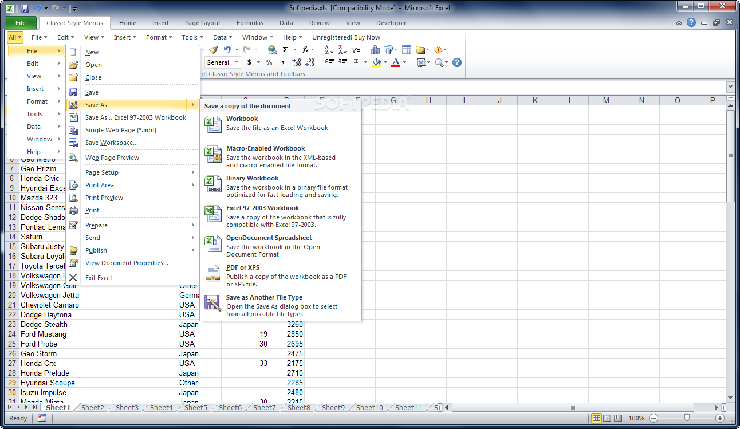Click the green File button
This screenshot has width=740, height=429.
click(x=21, y=23)
